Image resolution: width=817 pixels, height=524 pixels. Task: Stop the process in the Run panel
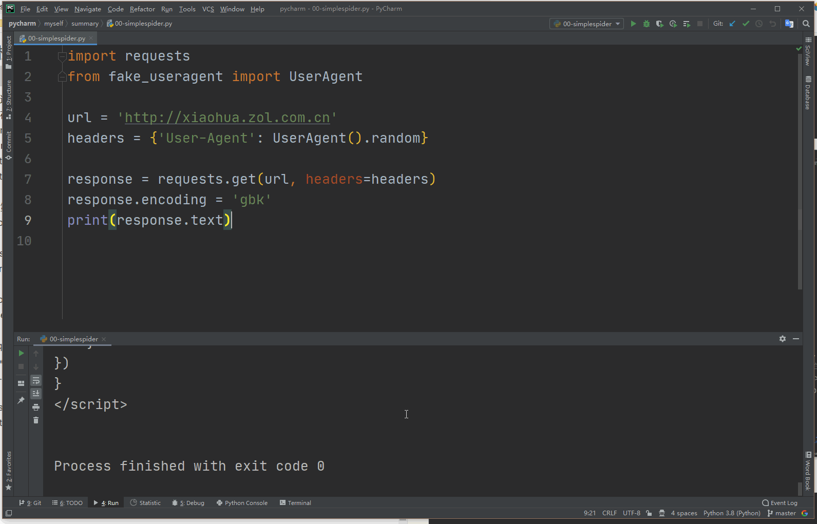tap(21, 366)
